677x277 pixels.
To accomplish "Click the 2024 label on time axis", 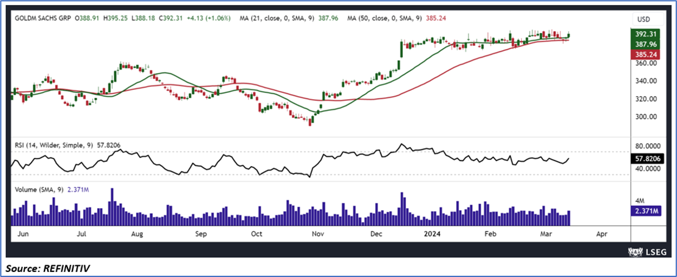I will click(432, 234).
